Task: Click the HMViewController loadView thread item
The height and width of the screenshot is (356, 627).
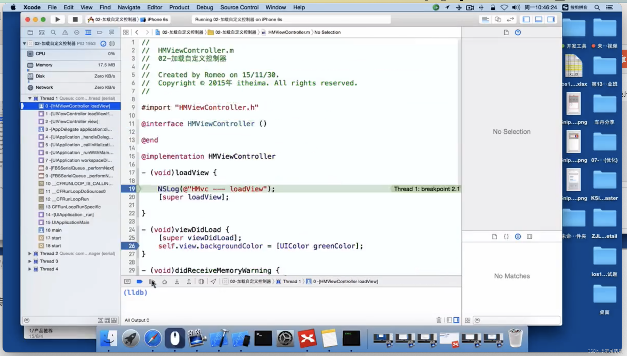Action: (71, 106)
